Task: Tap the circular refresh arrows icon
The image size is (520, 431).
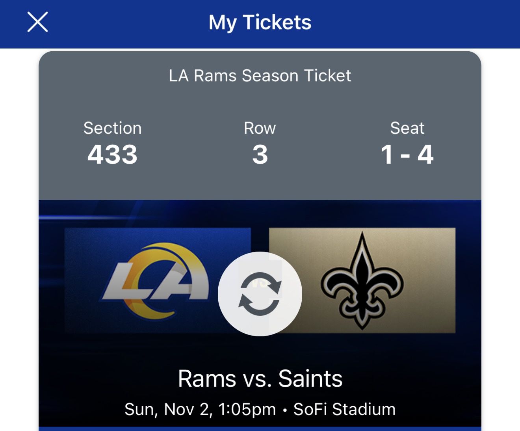Action: 260,294
